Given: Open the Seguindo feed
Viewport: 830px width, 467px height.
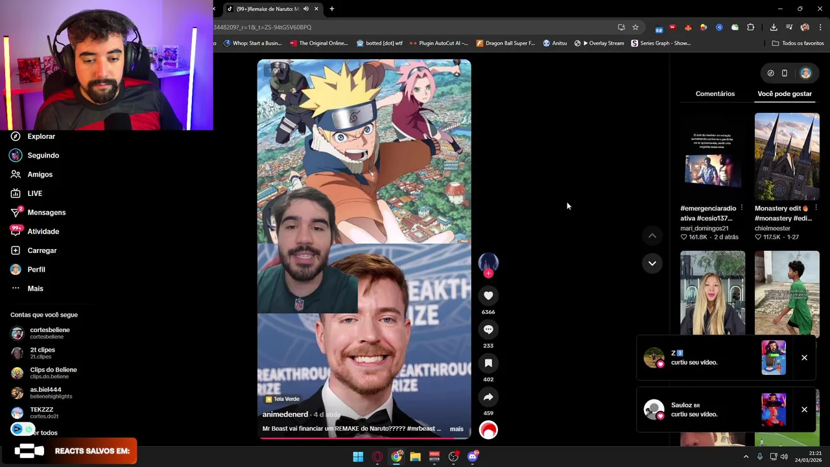Looking at the screenshot, I should pyautogui.click(x=34, y=155).
